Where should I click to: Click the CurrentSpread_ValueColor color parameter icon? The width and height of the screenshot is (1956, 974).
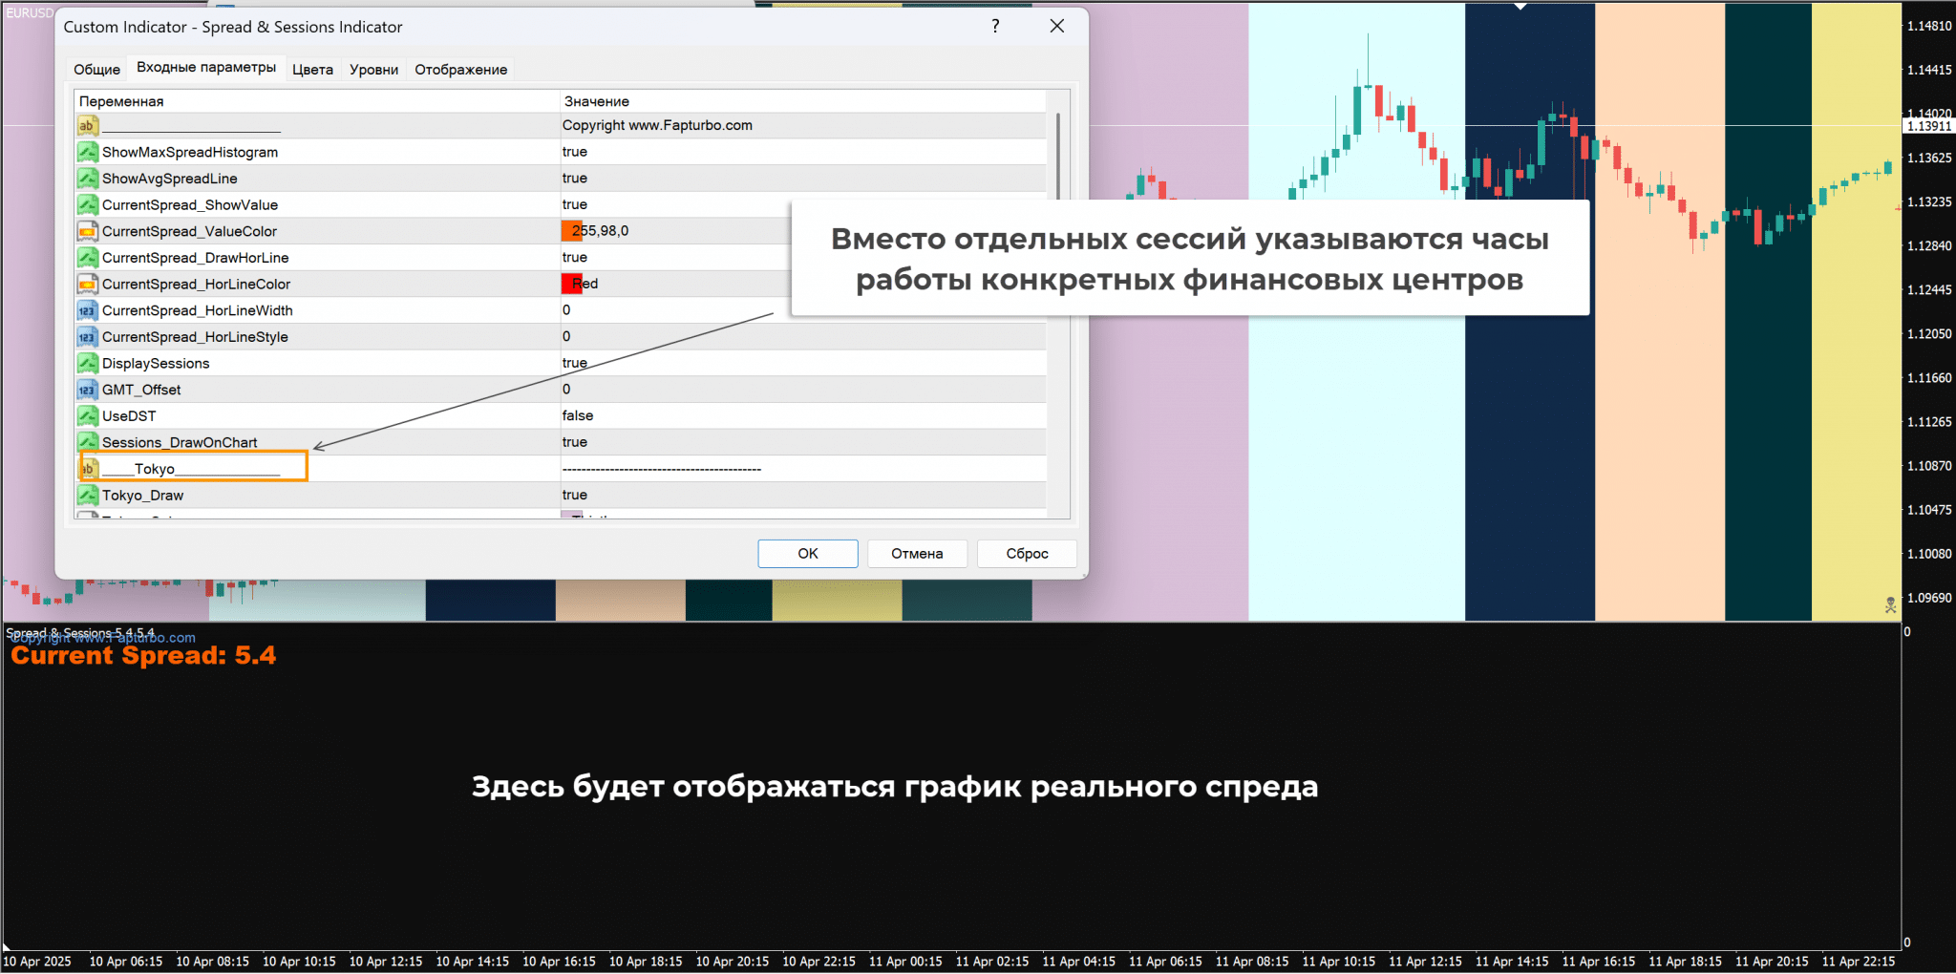(87, 231)
